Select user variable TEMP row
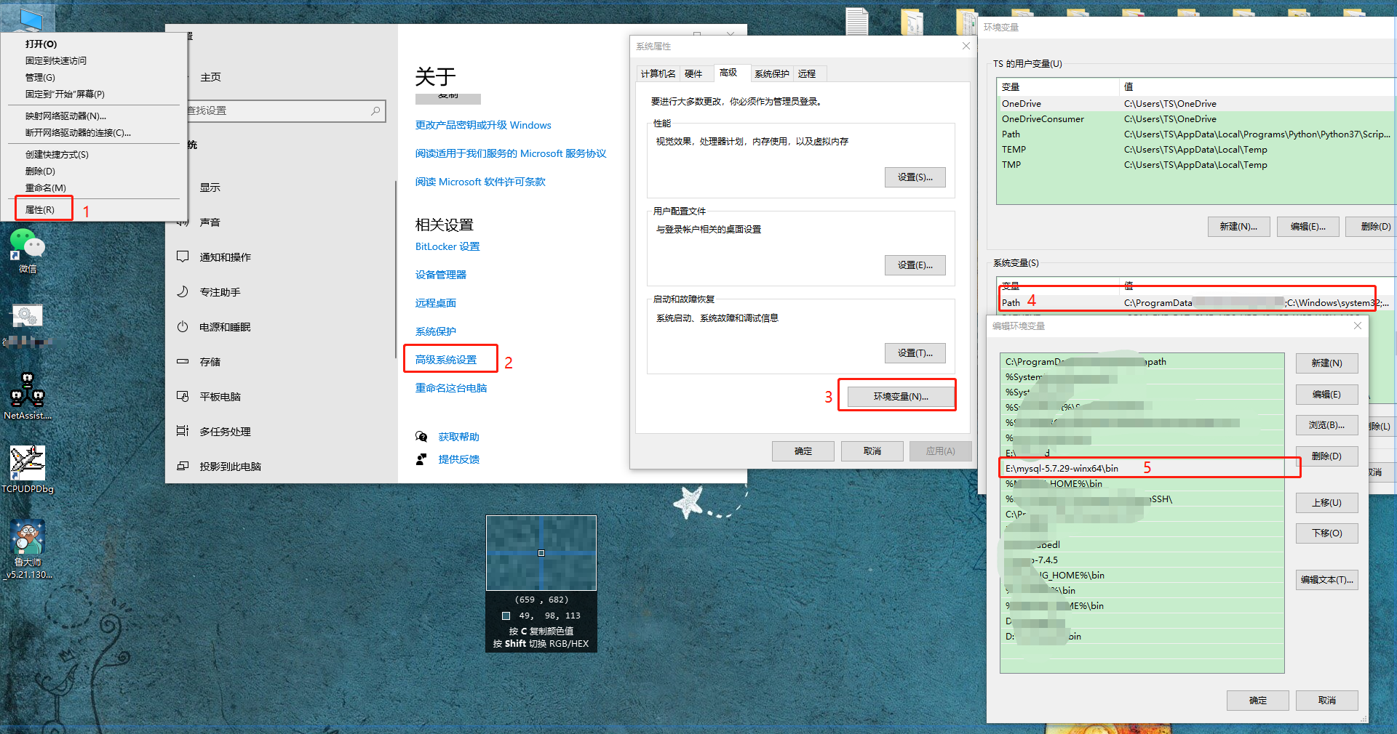This screenshot has height=734, width=1397. (x=1195, y=150)
